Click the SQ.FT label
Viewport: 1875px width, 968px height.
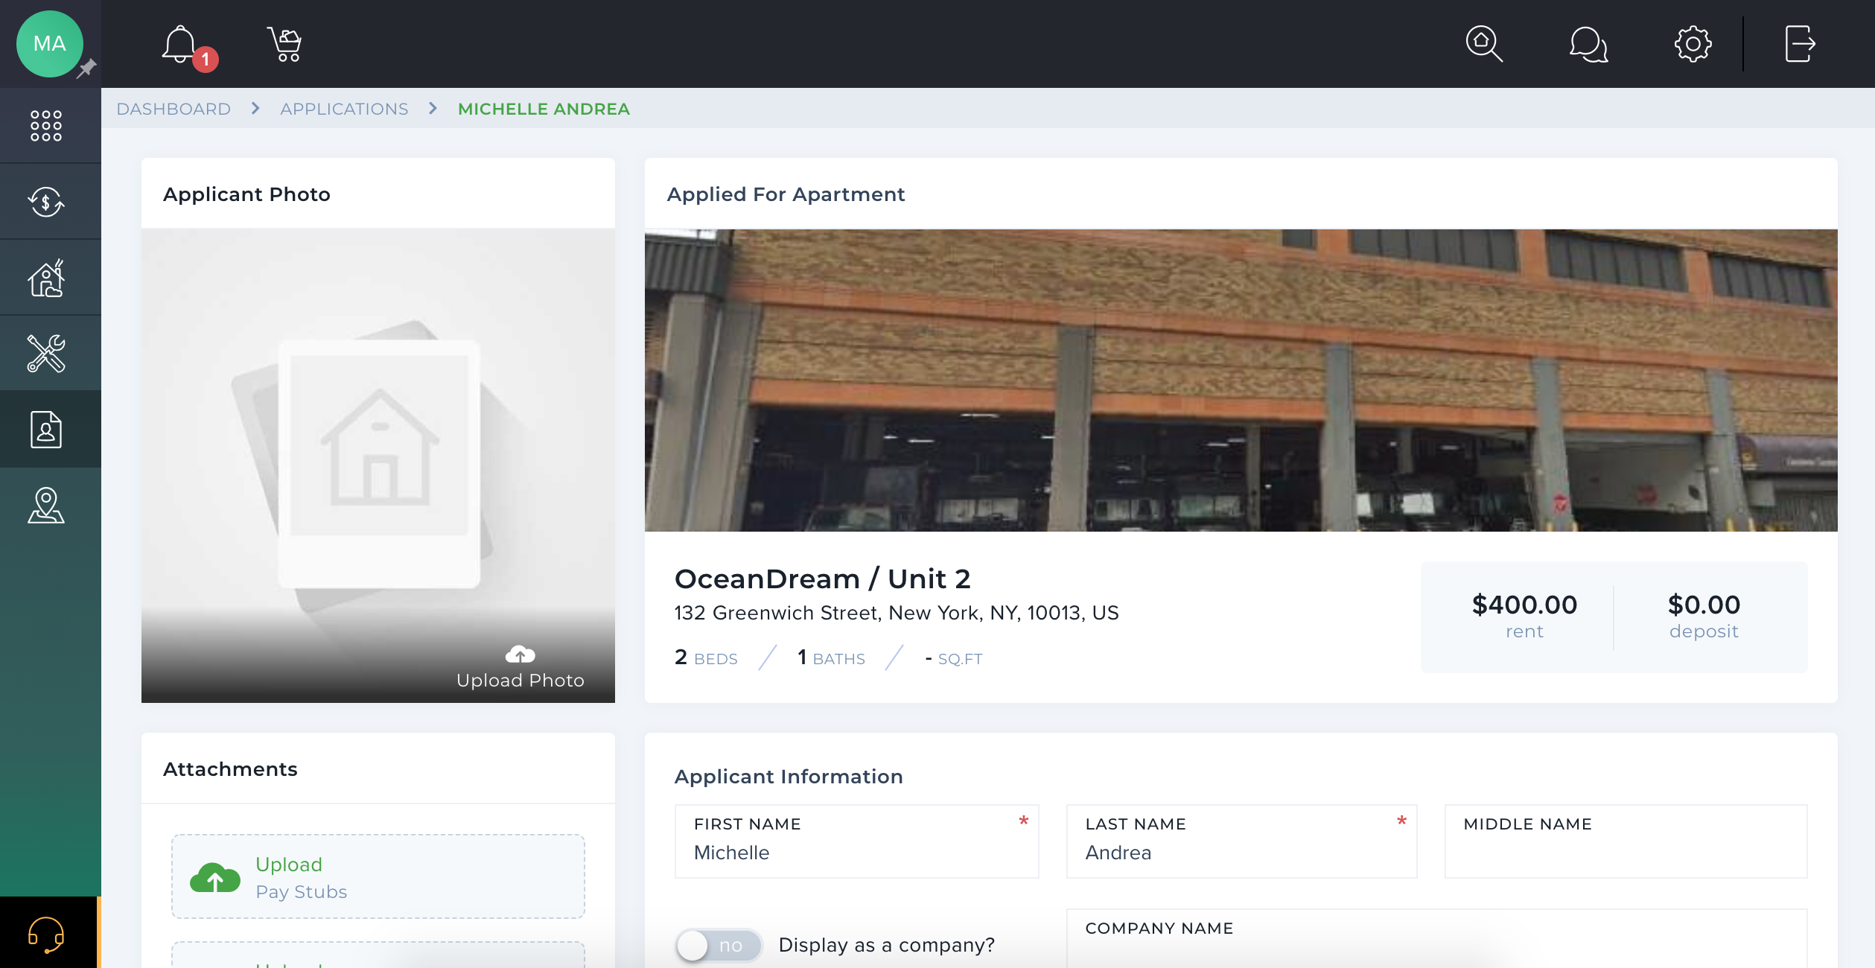pyautogui.click(x=960, y=659)
